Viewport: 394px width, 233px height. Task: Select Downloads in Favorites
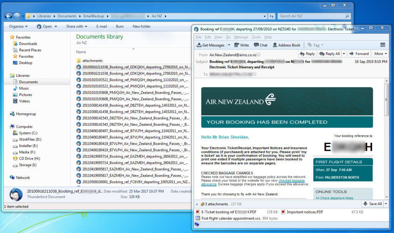click(x=28, y=44)
